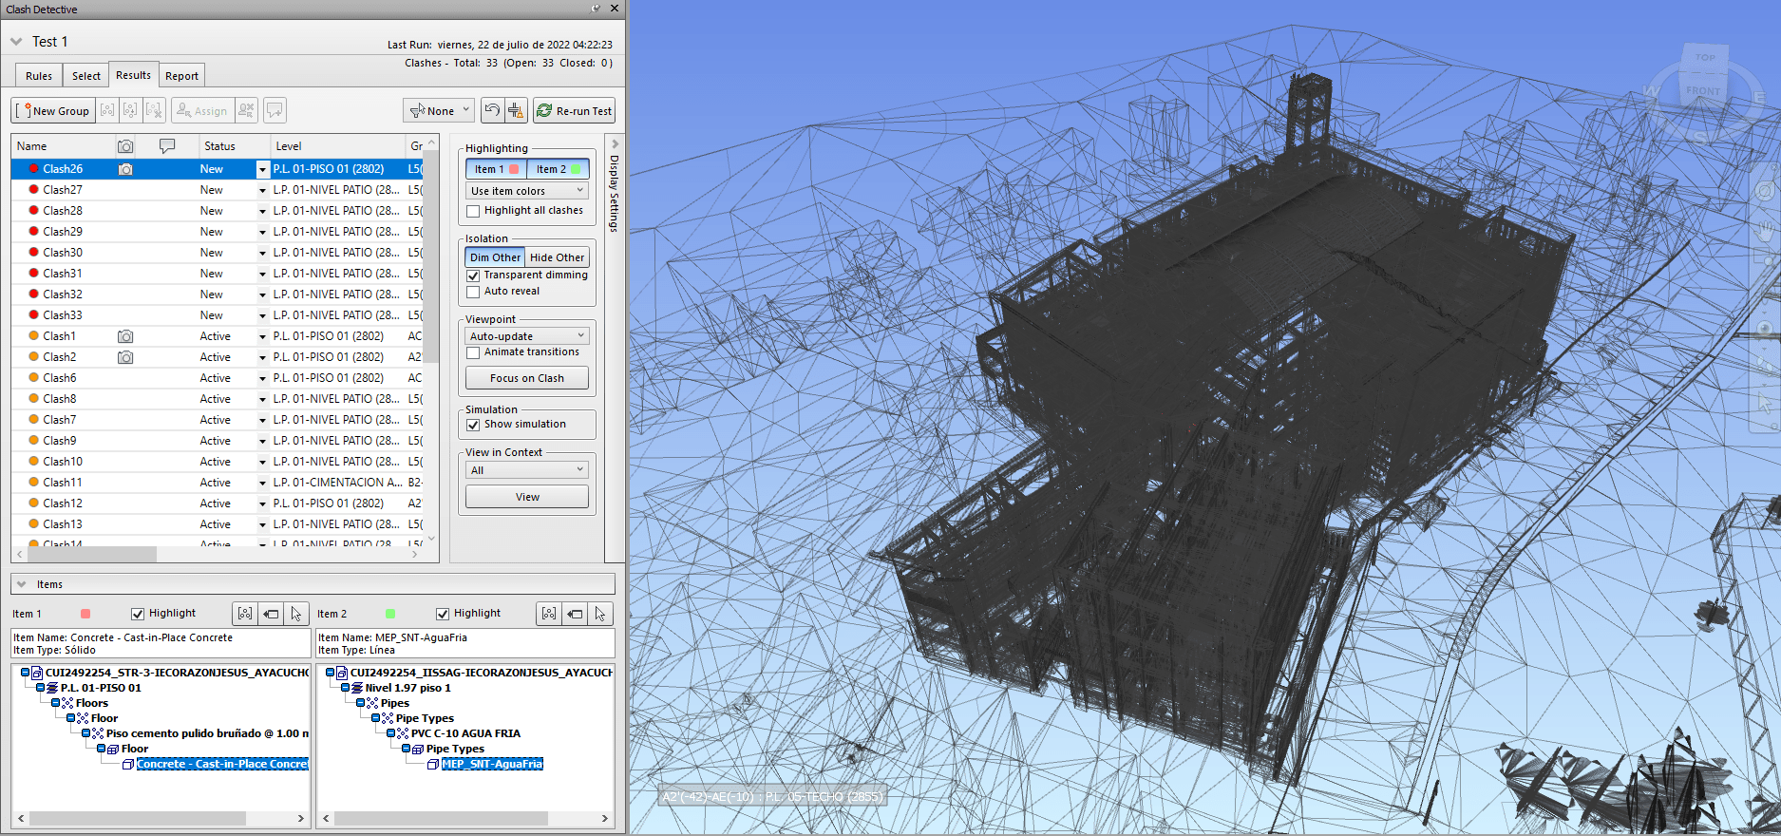
Task: Open the Rules tab
Action: pyautogui.click(x=39, y=76)
